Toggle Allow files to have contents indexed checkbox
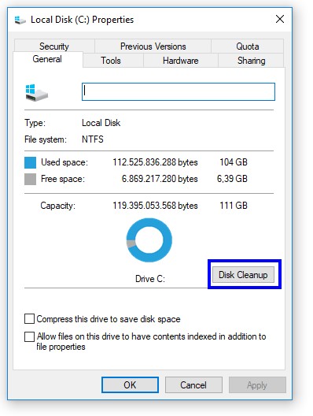The image size is (313, 416). [x=29, y=336]
